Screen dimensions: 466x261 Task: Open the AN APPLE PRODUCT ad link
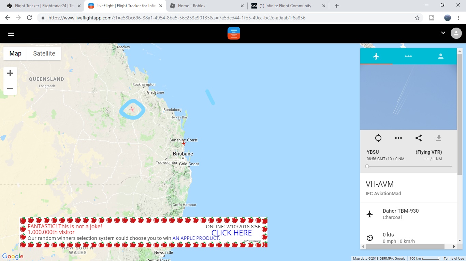[195, 238]
